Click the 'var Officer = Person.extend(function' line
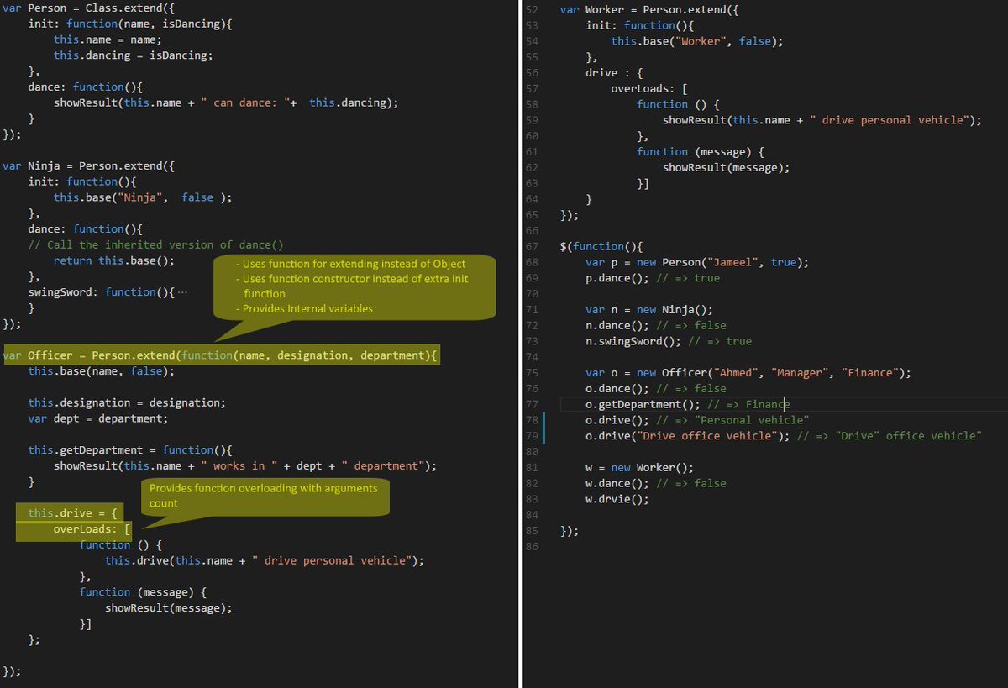1008x688 pixels. (221, 355)
